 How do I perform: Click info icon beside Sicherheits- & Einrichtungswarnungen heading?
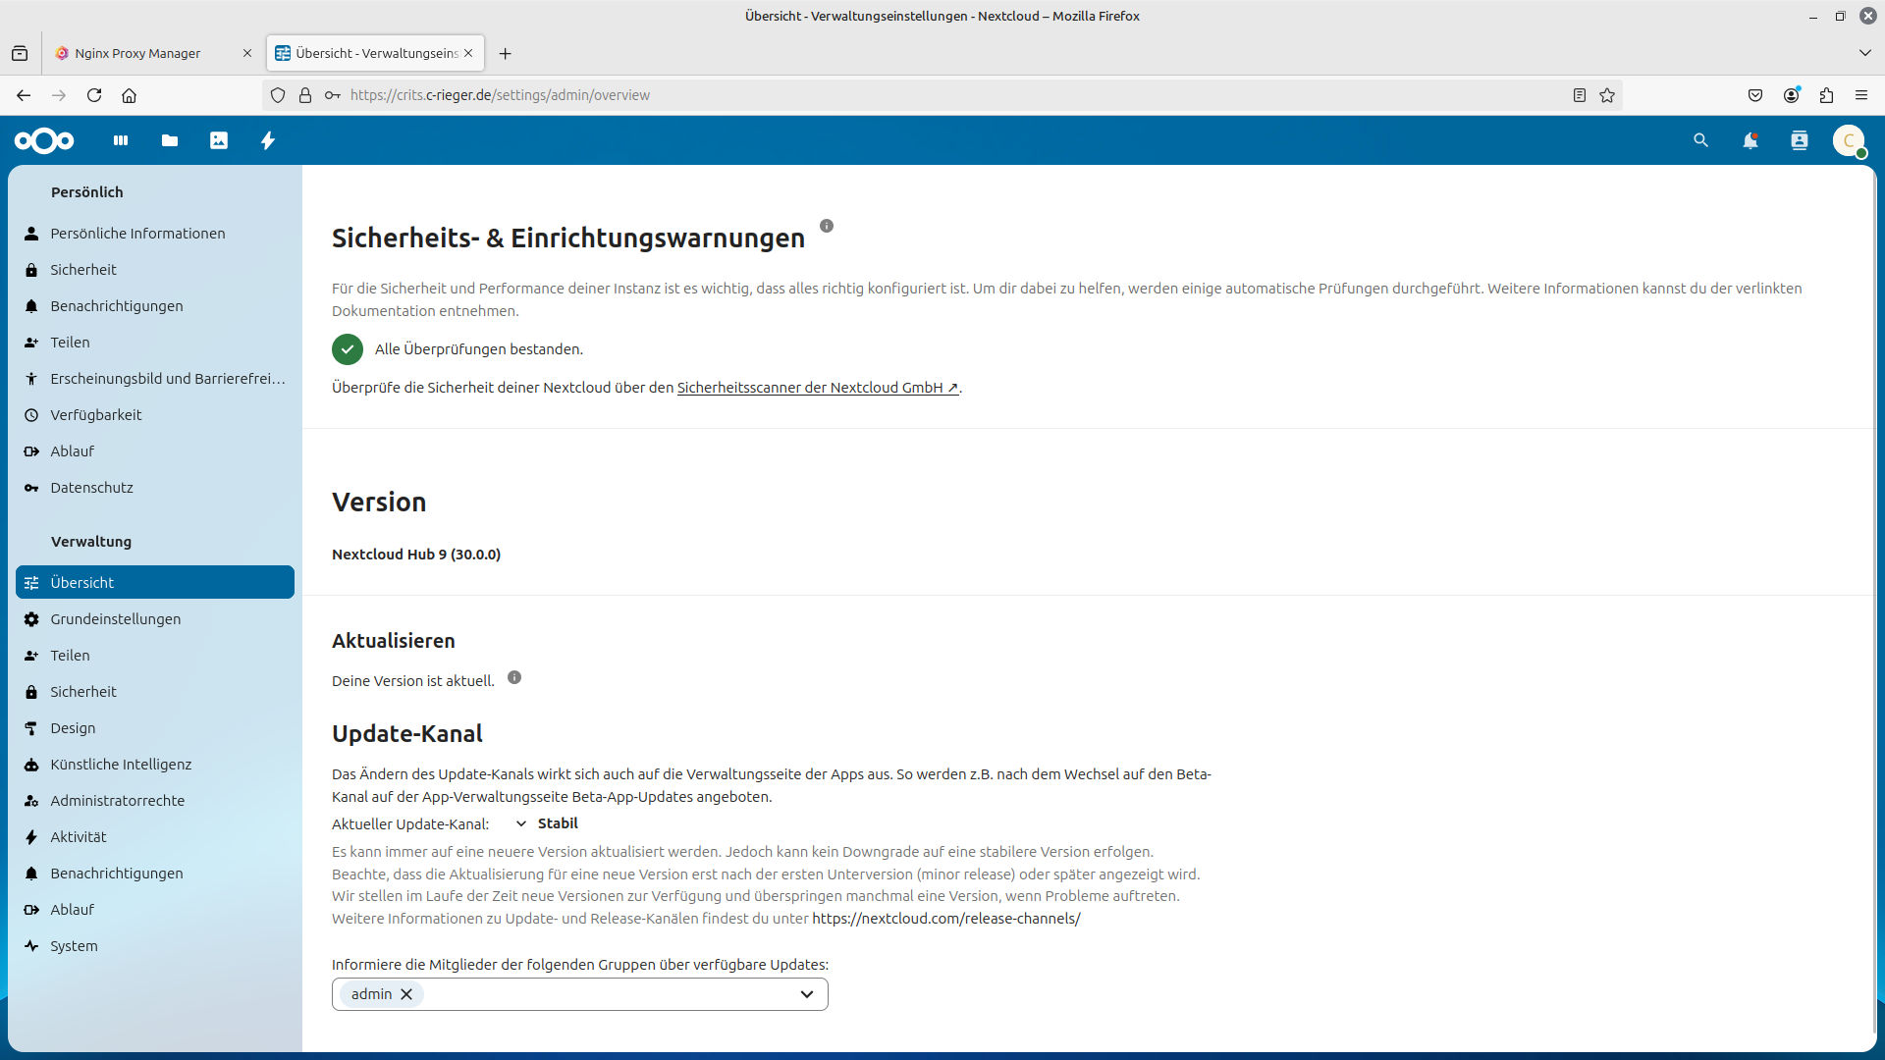[x=827, y=226]
